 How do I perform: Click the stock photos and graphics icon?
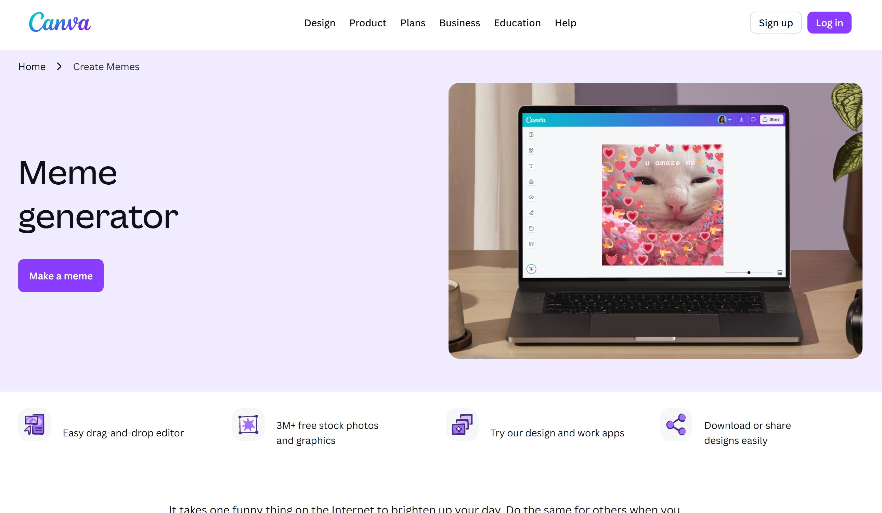click(248, 424)
